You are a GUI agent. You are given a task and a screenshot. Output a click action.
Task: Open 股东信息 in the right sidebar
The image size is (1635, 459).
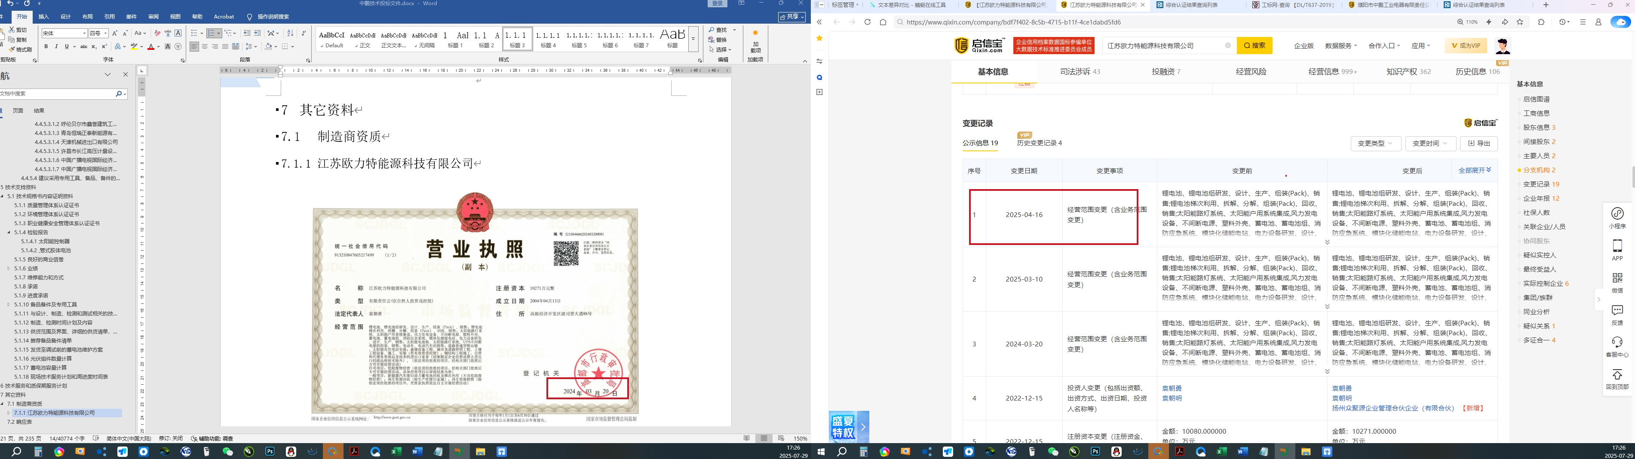(1539, 128)
